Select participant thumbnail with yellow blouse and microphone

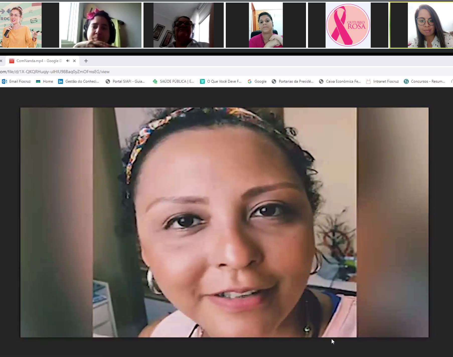coord(21,25)
